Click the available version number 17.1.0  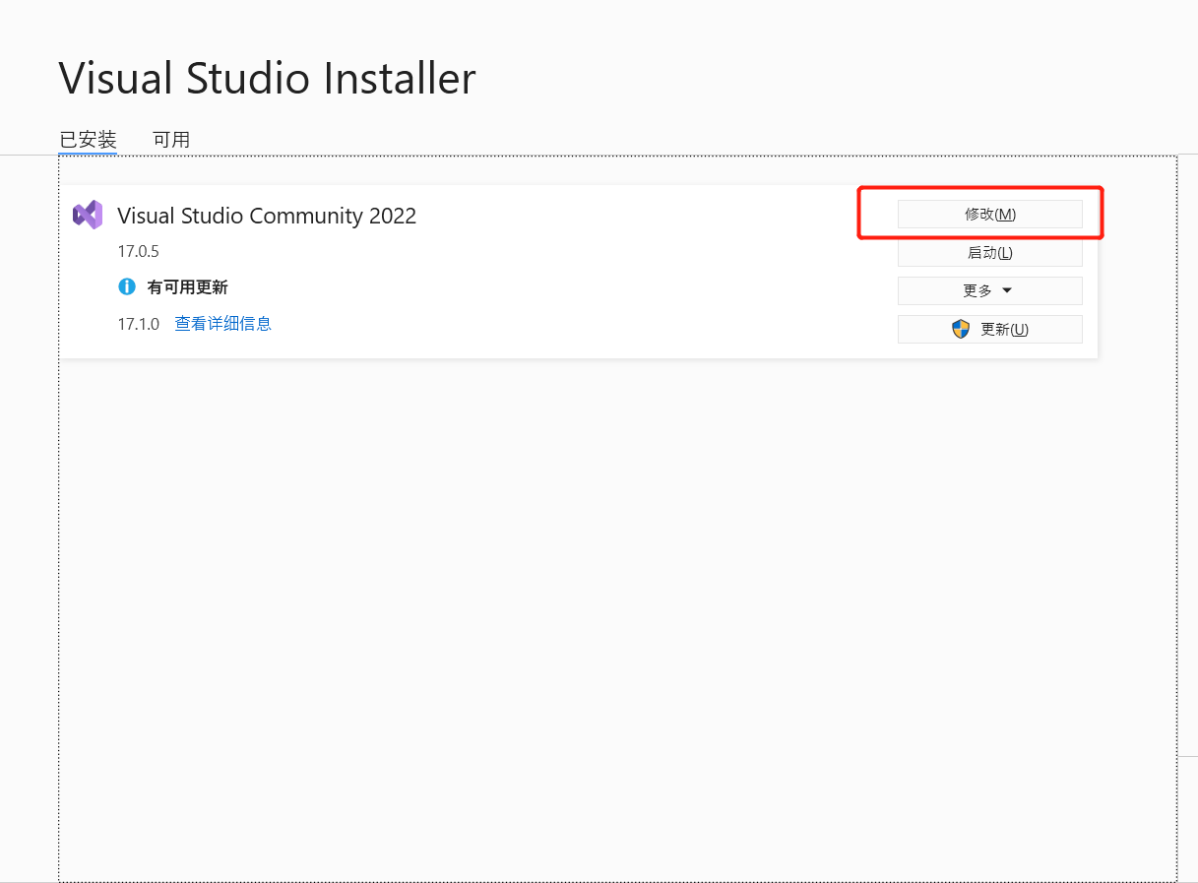(x=138, y=323)
